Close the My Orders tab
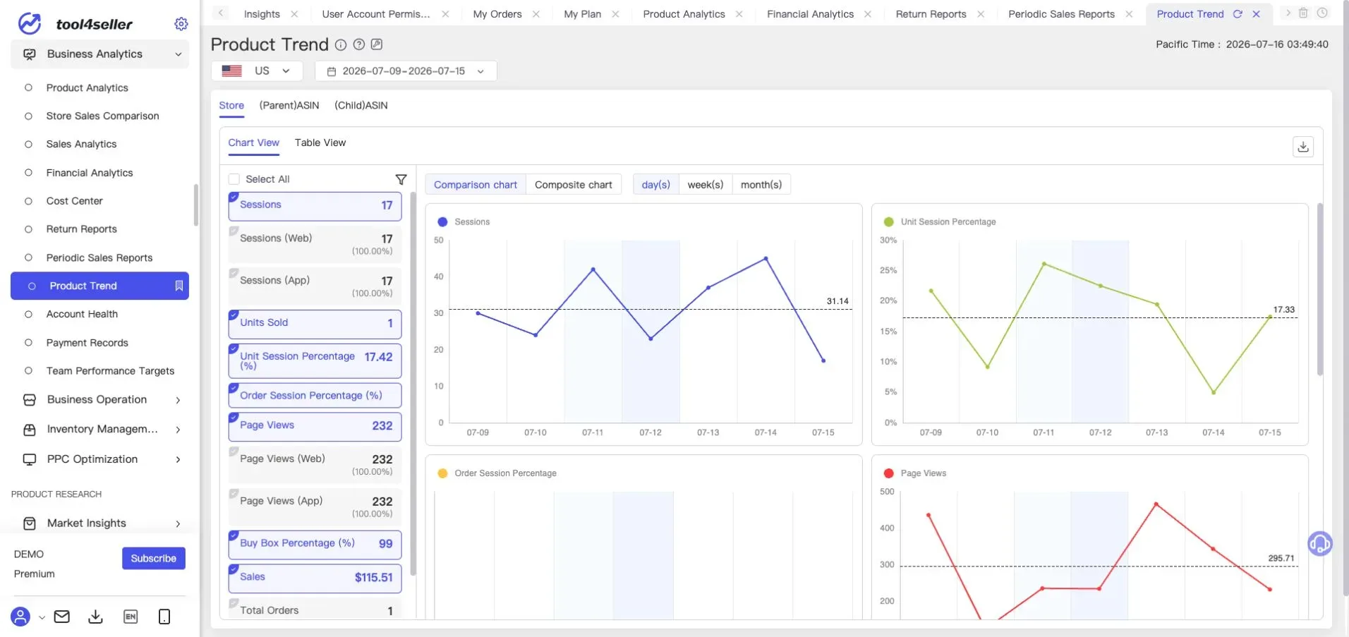Viewport: 1349px width, 637px height. (536, 14)
